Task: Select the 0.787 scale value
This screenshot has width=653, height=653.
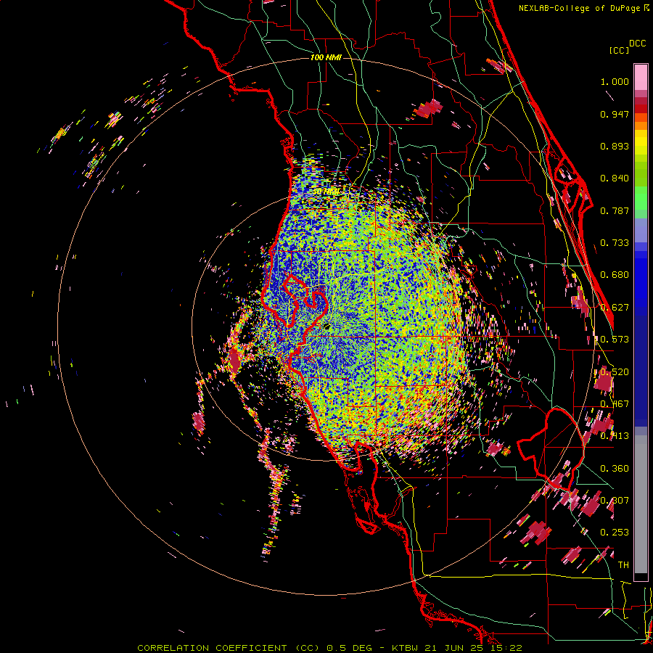Action: (x=615, y=210)
